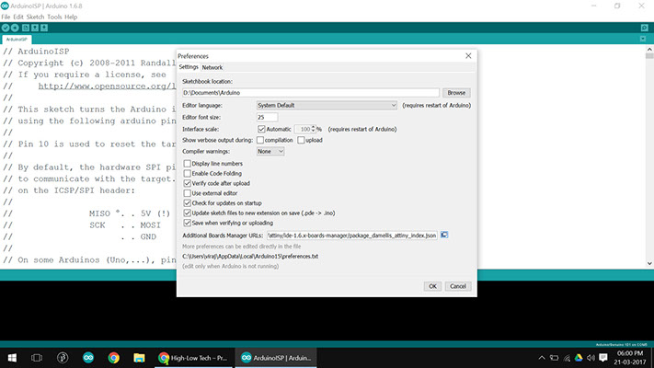Open the Sketch menu
The width and height of the screenshot is (654, 368).
(35, 17)
